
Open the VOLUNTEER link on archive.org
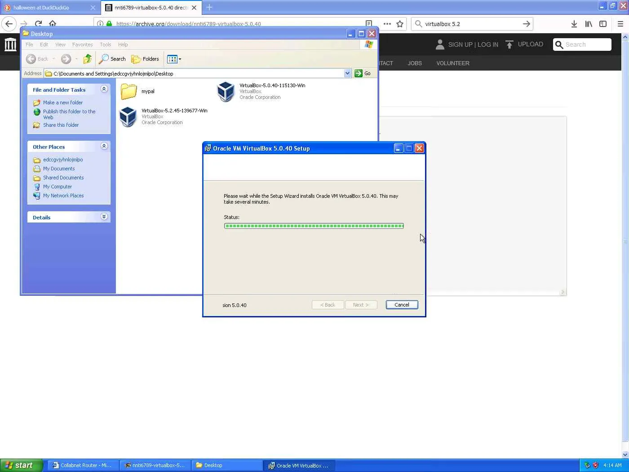453,63
